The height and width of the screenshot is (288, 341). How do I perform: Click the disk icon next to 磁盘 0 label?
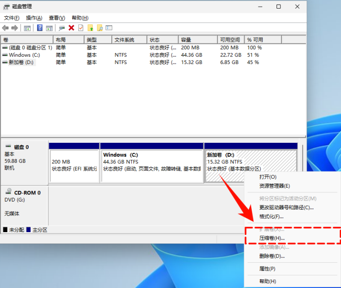(8, 146)
